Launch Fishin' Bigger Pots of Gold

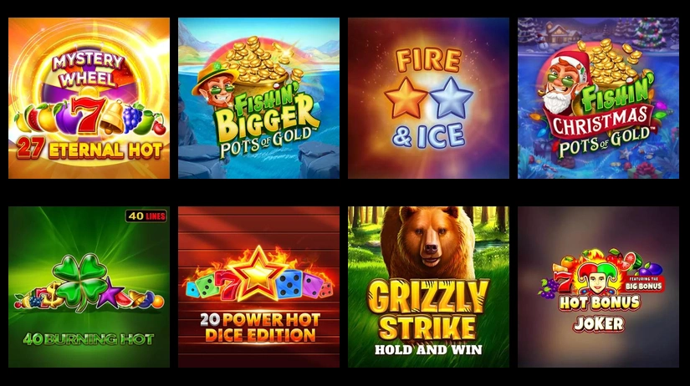click(258, 98)
